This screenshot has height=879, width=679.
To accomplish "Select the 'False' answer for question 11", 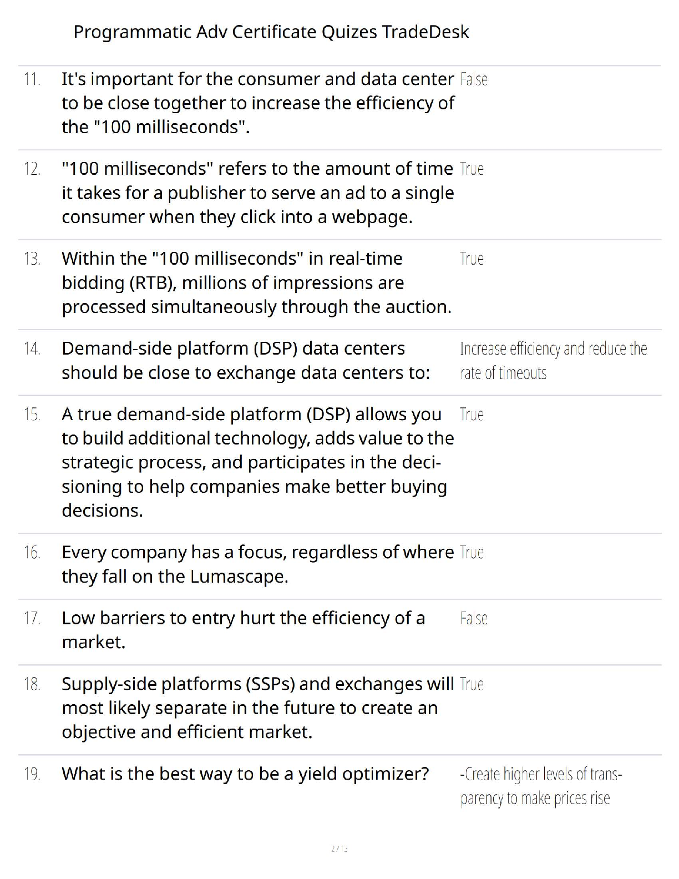I will point(474,79).
